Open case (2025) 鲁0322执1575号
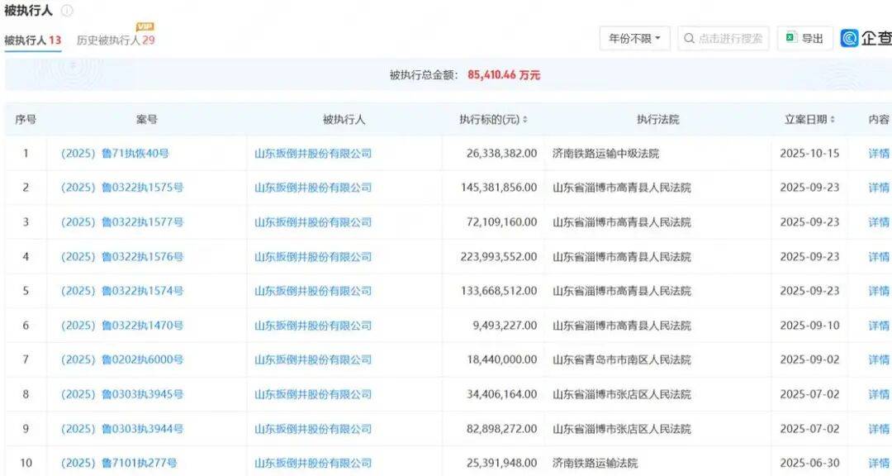This screenshot has height=476, width=892. [x=122, y=188]
